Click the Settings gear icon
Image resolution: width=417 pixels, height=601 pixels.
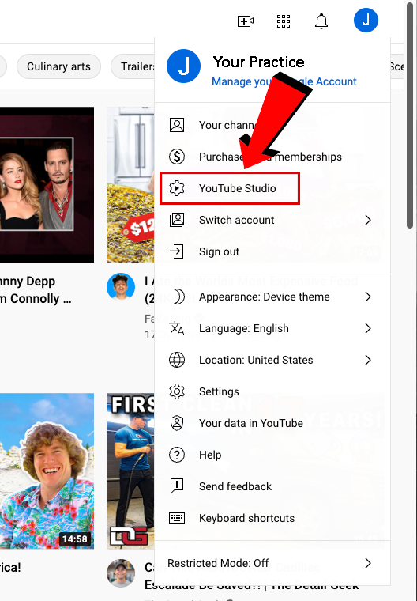click(x=177, y=391)
